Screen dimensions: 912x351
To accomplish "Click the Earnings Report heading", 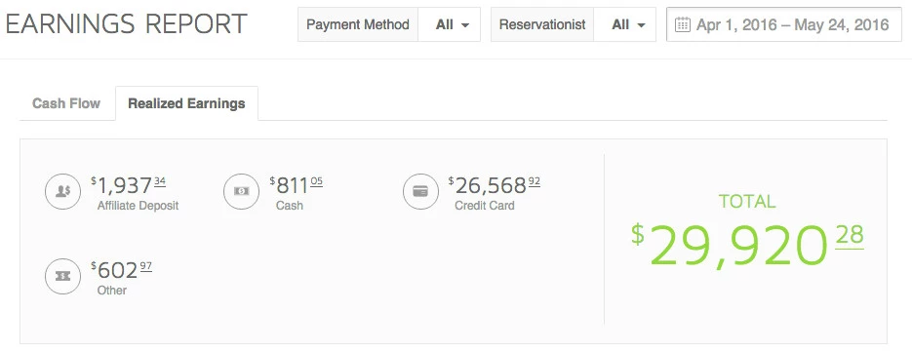I will click(x=126, y=24).
